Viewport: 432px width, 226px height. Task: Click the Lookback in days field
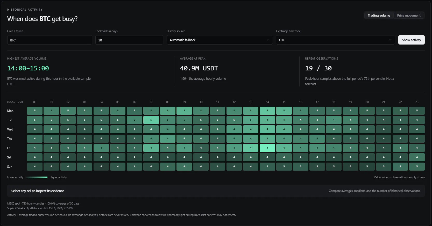click(129, 40)
